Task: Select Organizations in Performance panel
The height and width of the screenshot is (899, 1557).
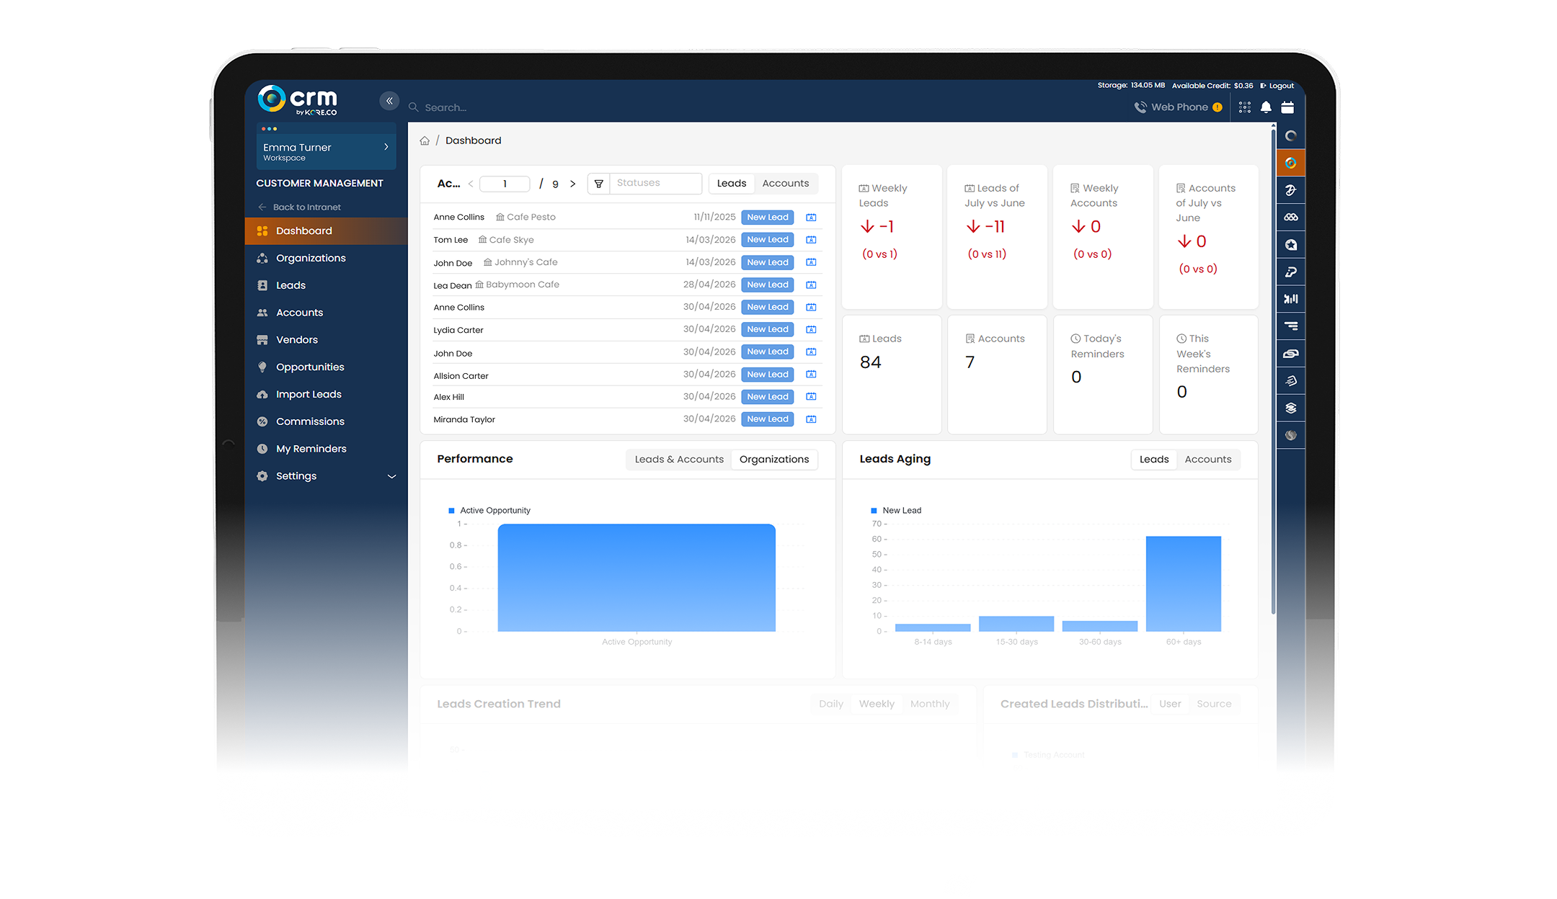Action: 774,460
